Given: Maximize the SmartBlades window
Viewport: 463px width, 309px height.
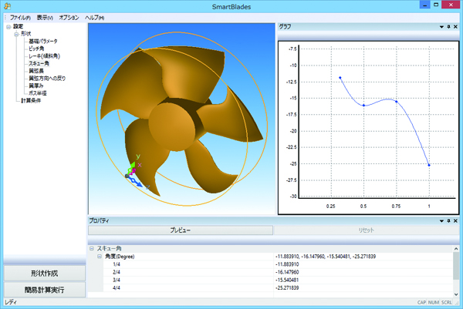Looking at the screenshot, I should coord(436,5).
